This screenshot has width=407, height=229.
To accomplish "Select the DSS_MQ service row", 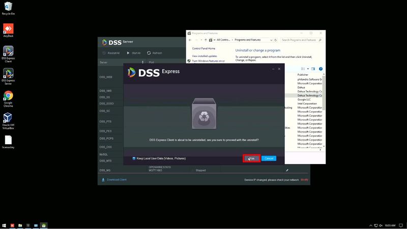I will point(105,171).
